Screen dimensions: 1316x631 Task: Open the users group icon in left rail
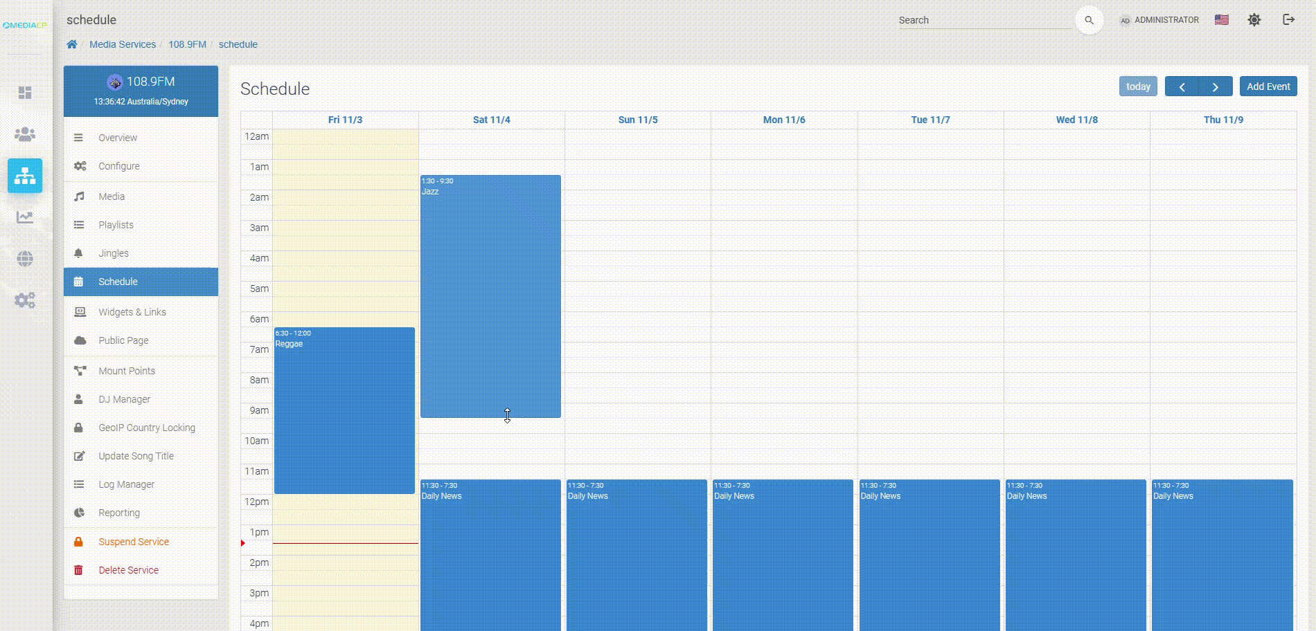click(25, 134)
